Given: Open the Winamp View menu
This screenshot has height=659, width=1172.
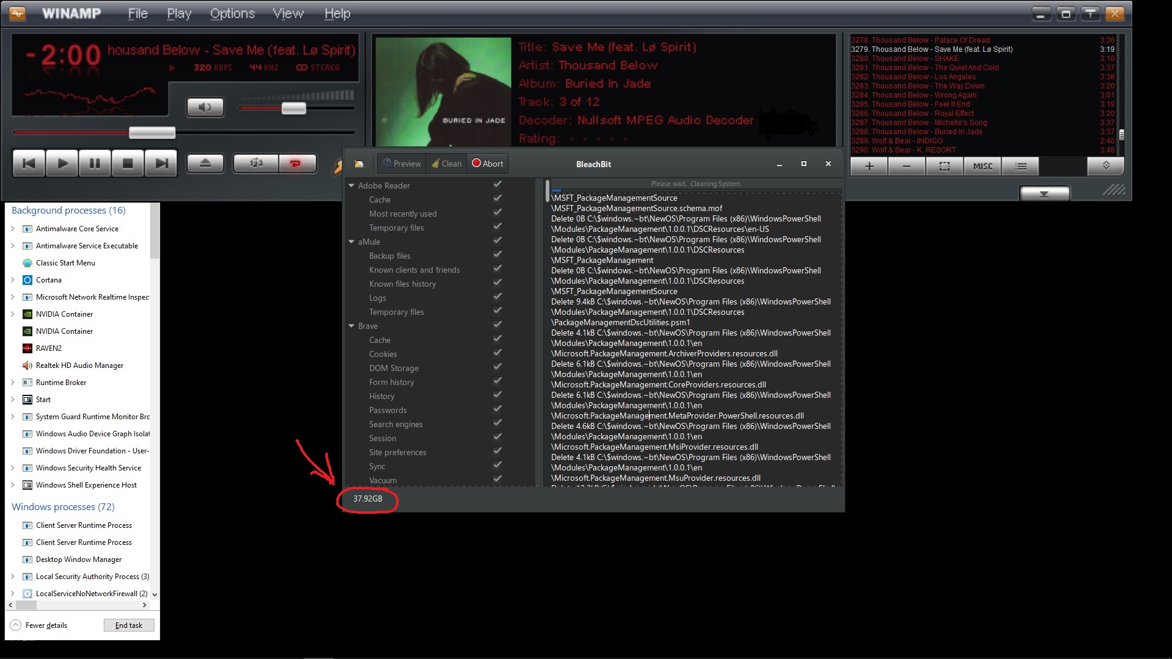Looking at the screenshot, I should (288, 13).
